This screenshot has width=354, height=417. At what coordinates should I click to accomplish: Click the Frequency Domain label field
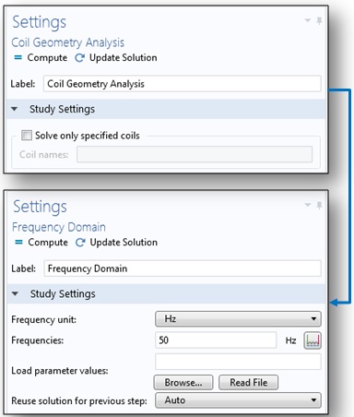183,268
